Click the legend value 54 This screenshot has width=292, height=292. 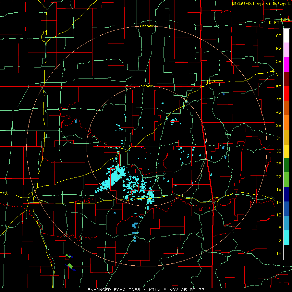point(279,74)
